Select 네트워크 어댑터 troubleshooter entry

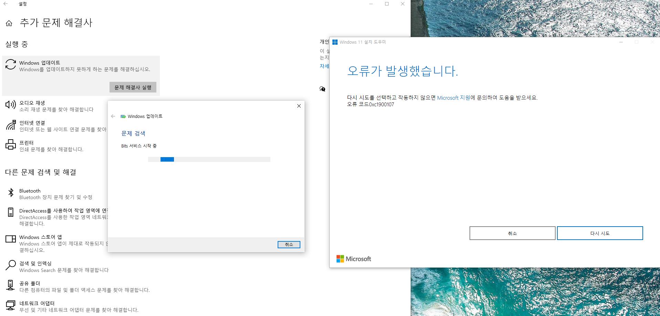(x=81, y=306)
